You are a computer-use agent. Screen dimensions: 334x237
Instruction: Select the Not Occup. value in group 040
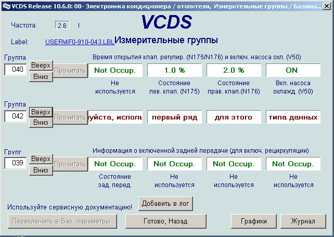click(115, 70)
